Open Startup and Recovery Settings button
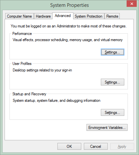Screen dimensions: 139x155 [113, 113]
